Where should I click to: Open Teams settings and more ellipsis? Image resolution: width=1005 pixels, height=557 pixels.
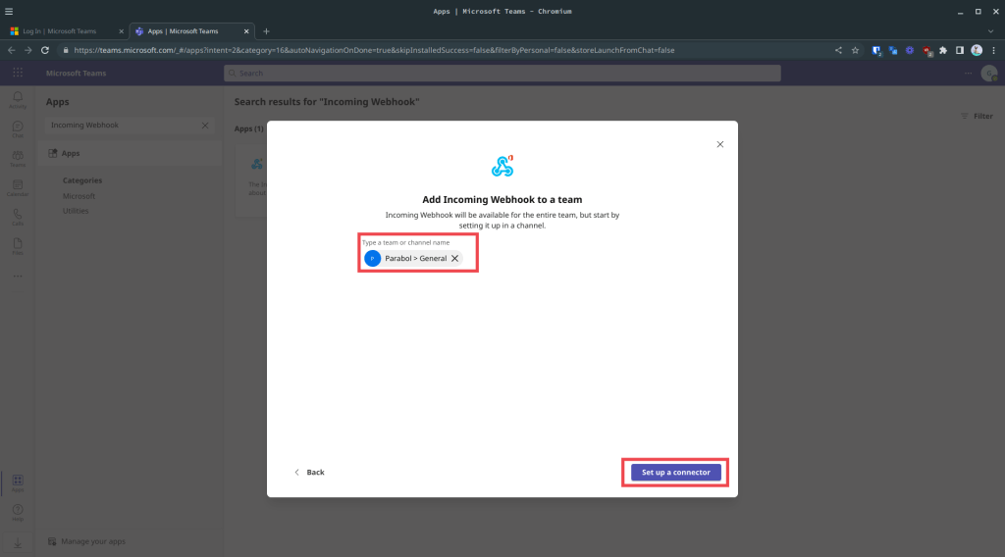968,73
